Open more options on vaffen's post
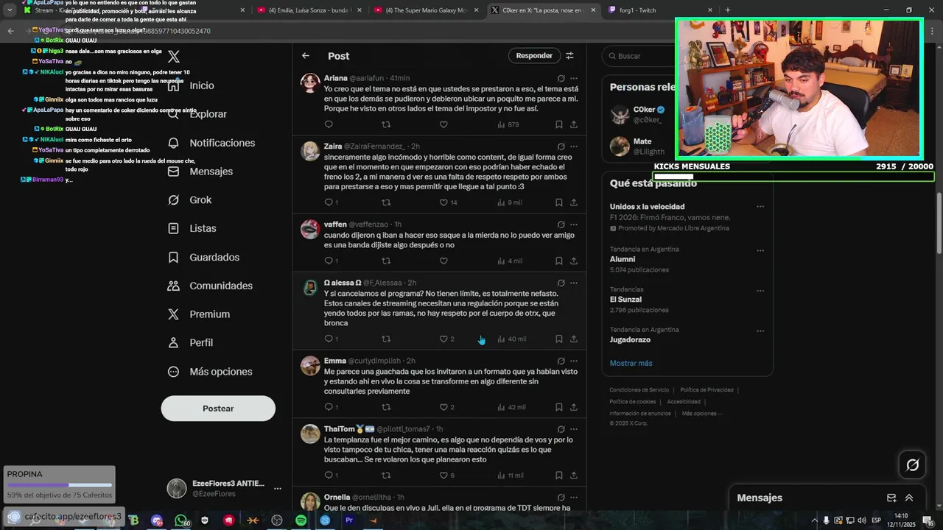943x530 pixels. coord(574,225)
